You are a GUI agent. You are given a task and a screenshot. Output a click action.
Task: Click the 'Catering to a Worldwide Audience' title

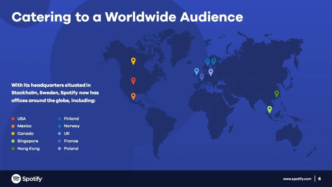[127, 17]
